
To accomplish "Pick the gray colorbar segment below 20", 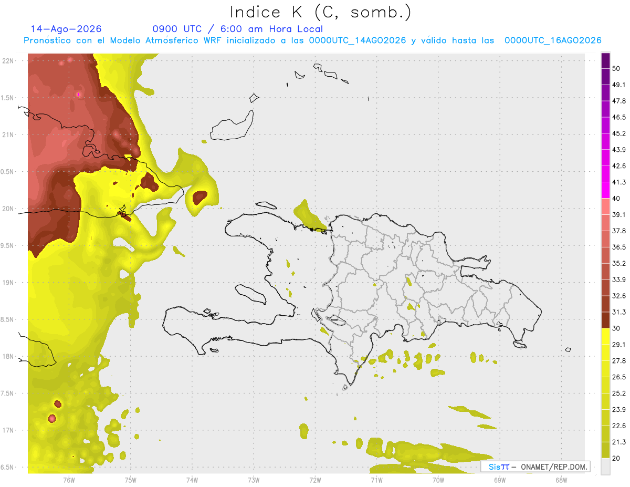I will pos(605,467).
